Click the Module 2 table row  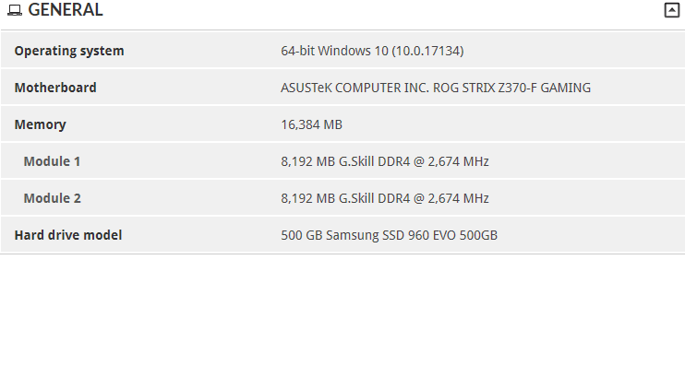(342, 198)
